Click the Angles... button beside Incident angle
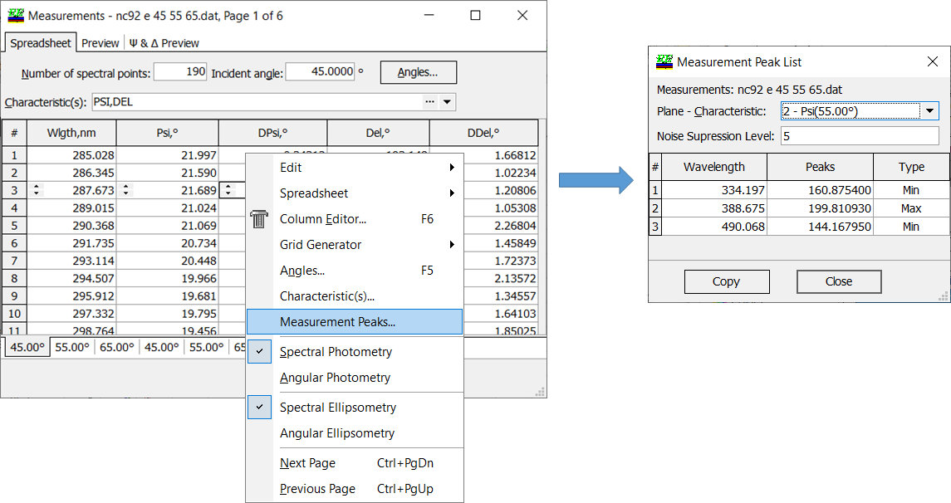Image resolution: width=951 pixels, height=503 pixels. click(x=418, y=72)
